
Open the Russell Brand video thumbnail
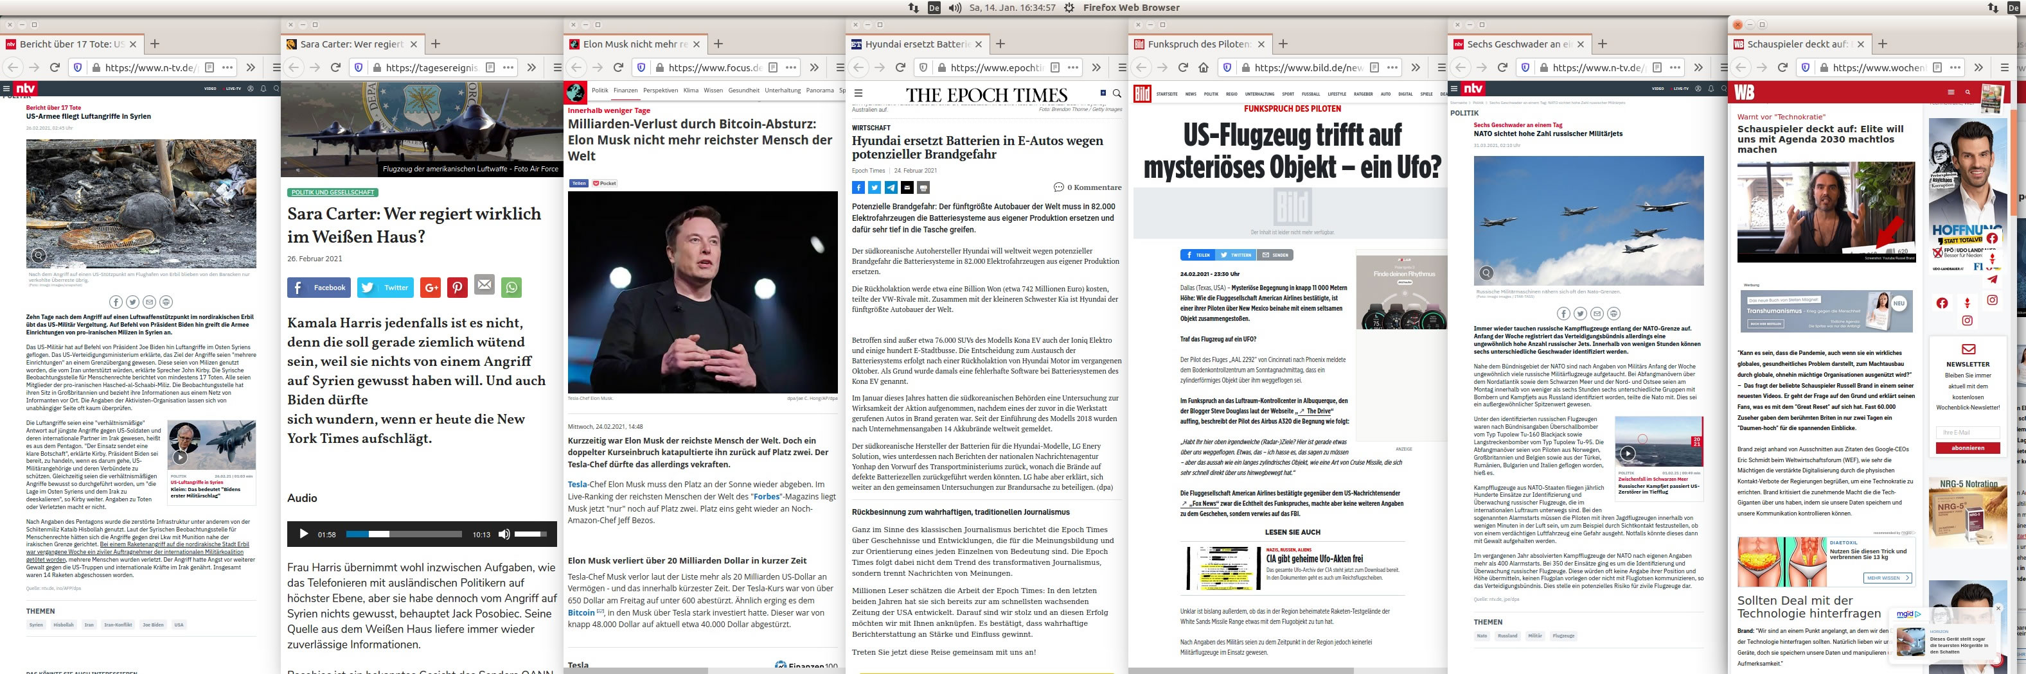click(x=1826, y=212)
